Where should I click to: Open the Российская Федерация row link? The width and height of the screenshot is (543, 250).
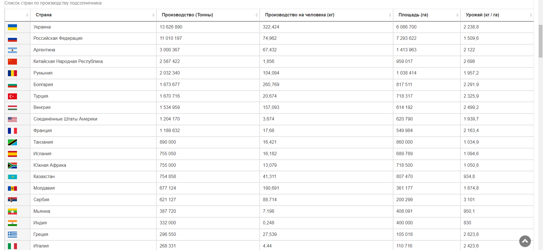(x=58, y=38)
